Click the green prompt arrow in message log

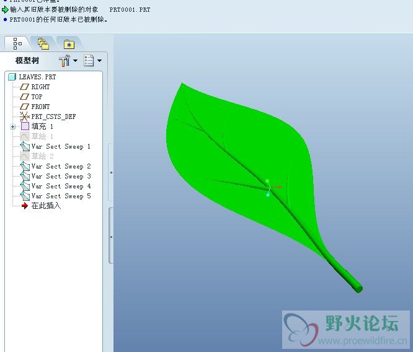[5, 10]
